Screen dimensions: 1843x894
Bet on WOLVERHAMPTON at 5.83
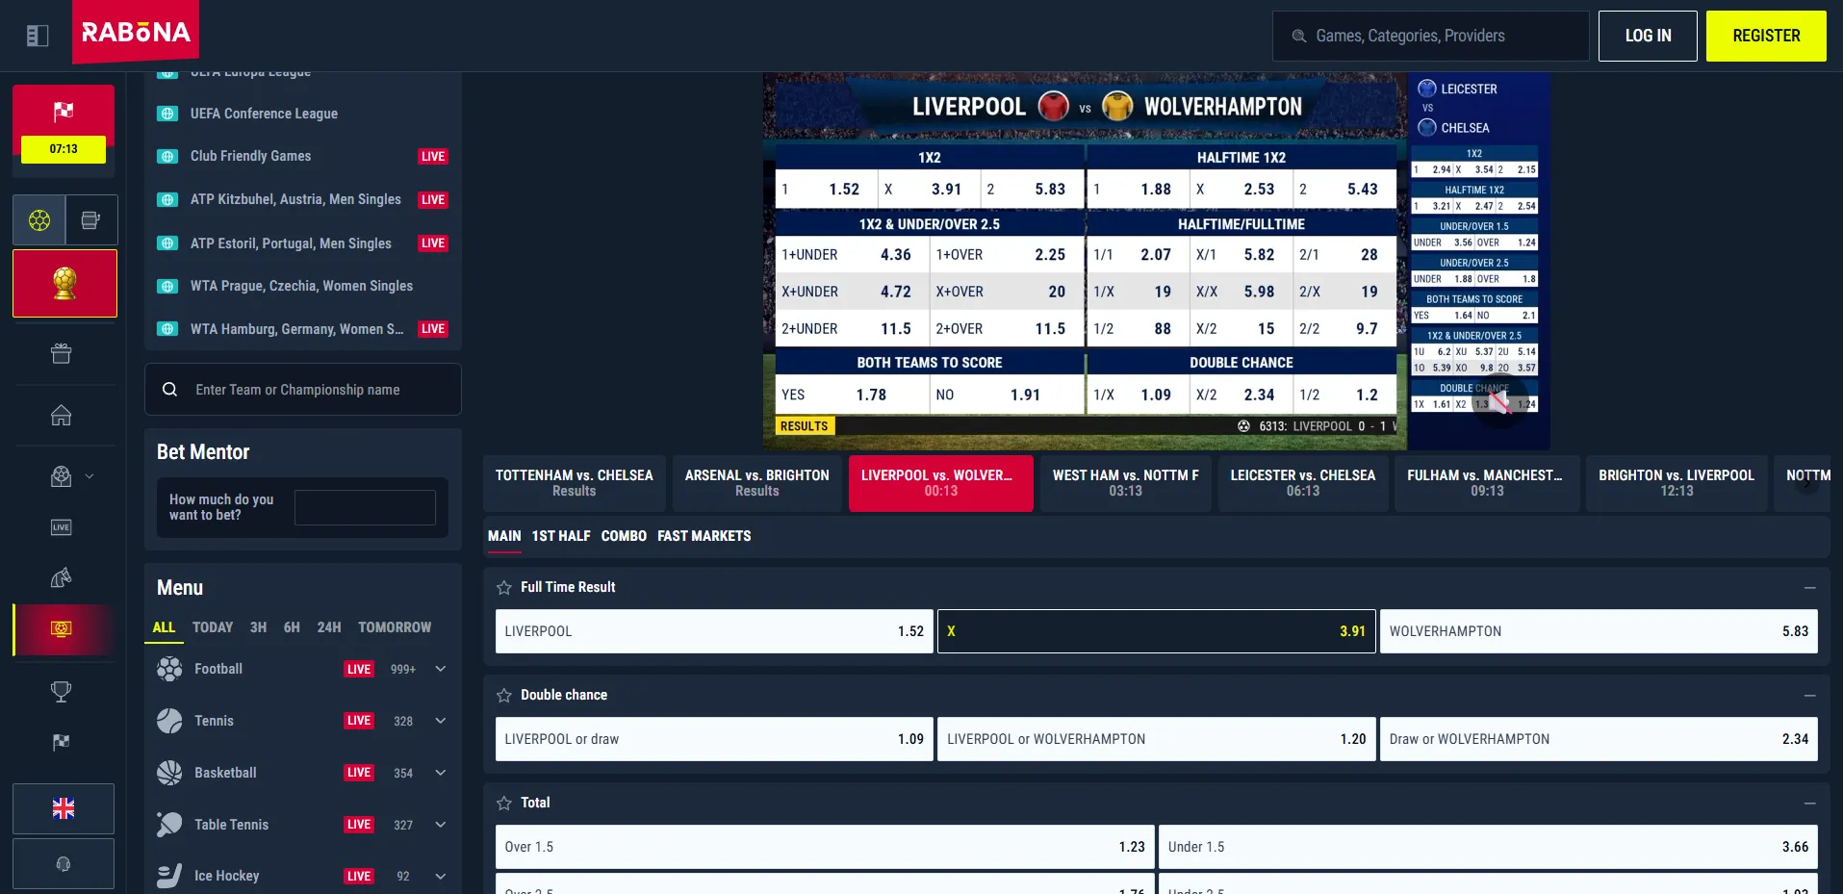point(1599,631)
